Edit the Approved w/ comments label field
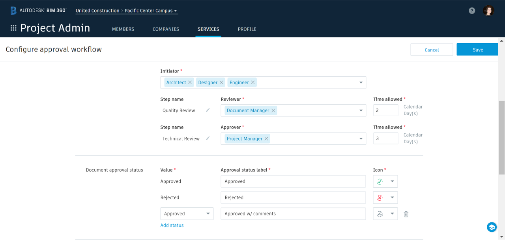 point(294,214)
